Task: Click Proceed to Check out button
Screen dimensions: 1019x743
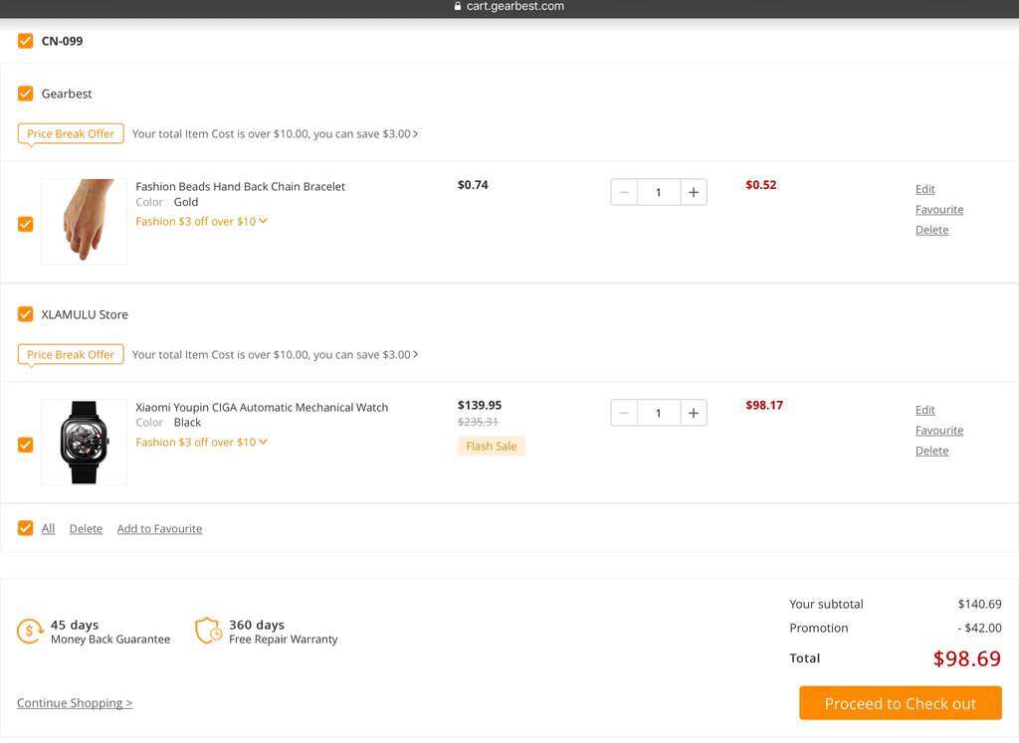Action: [900, 703]
